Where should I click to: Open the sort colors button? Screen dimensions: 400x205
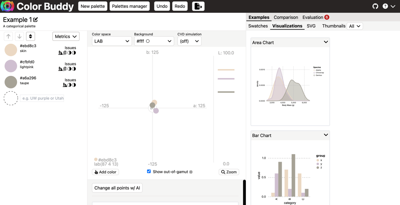30,37
